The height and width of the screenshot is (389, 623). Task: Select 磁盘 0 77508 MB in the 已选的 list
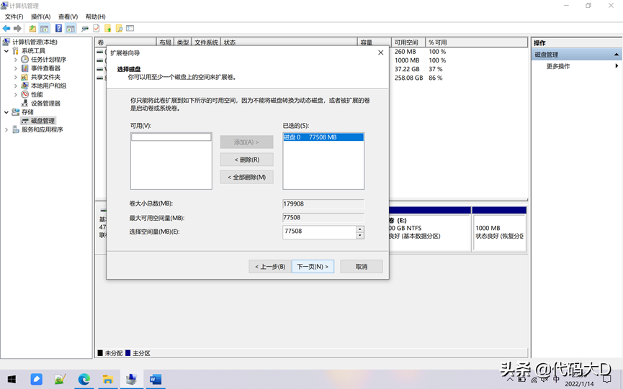[323, 137]
